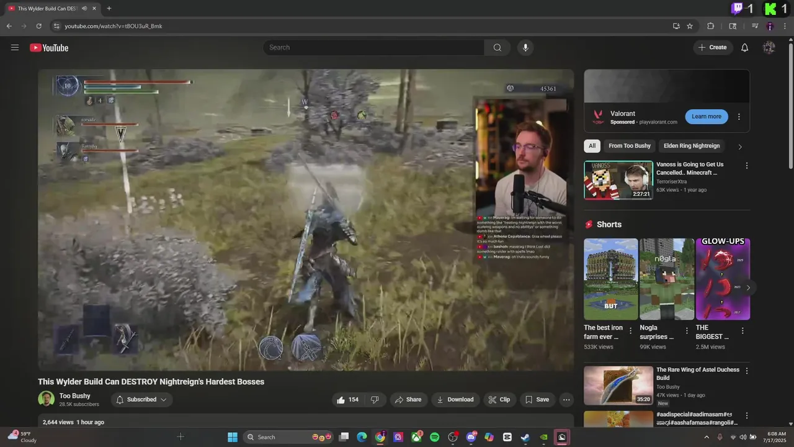Click the search magnifier button
Screen dimensions: 794x447
(x=497, y=48)
